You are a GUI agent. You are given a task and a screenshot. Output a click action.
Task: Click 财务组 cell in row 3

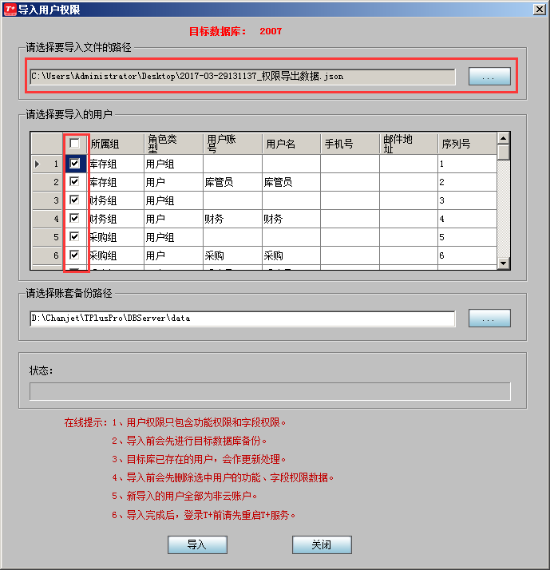point(116,200)
